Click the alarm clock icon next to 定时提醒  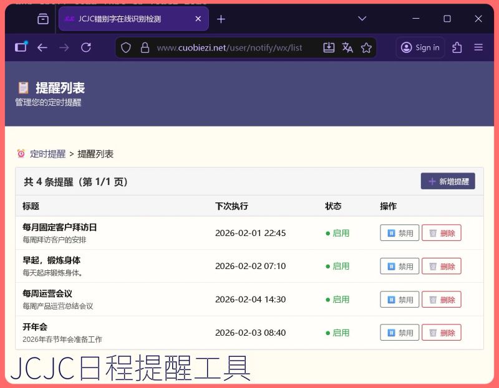coord(19,153)
